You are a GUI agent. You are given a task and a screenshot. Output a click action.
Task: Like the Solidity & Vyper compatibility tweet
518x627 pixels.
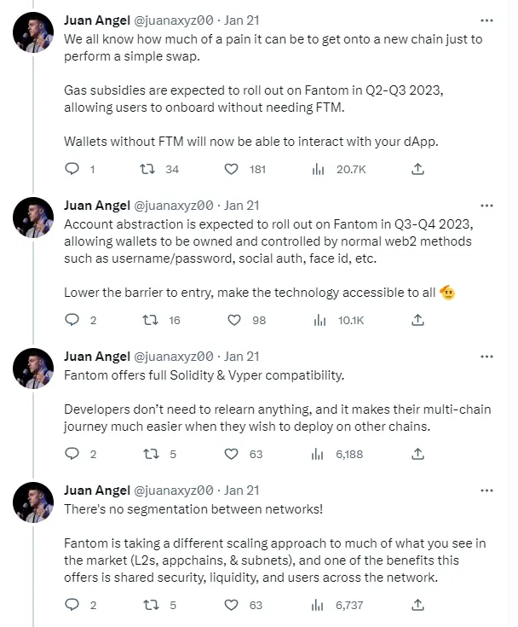click(231, 454)
